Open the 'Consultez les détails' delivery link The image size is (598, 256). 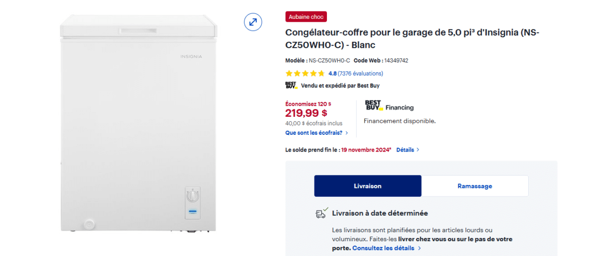[383, 248]
